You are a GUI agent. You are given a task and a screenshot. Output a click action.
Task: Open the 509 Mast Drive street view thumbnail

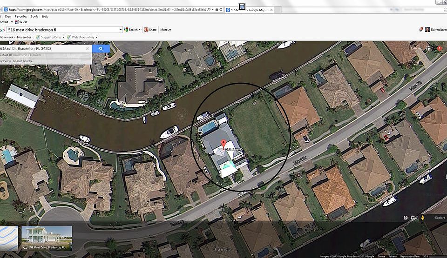47,238
